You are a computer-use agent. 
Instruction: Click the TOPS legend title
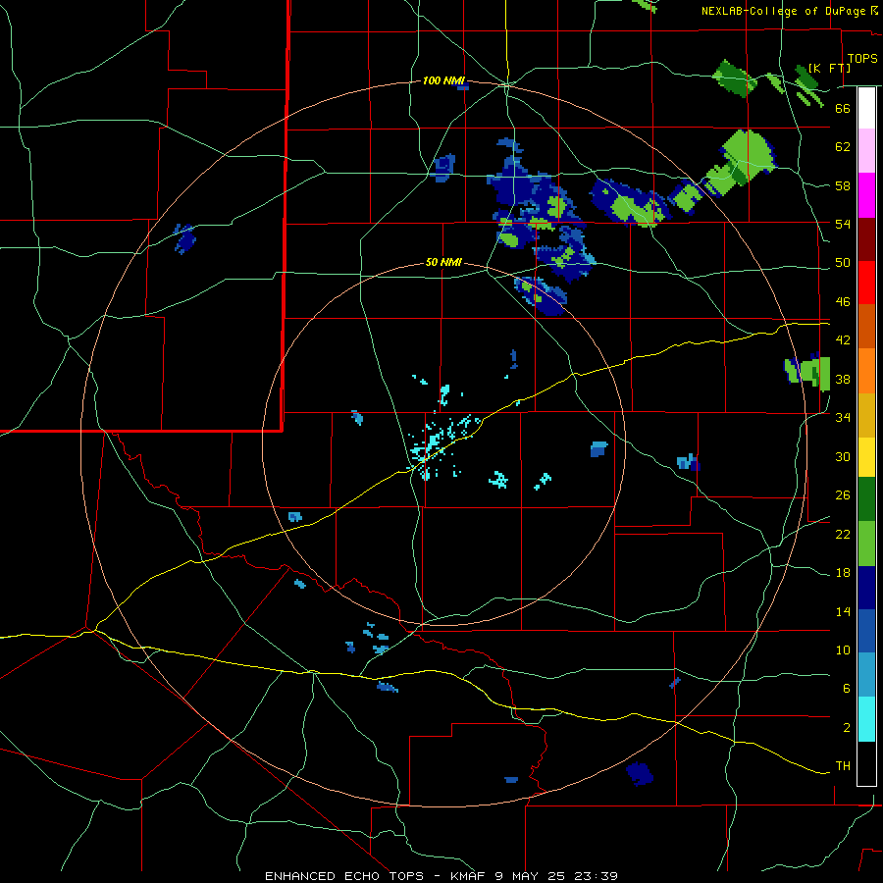click(x=862, y=59)
